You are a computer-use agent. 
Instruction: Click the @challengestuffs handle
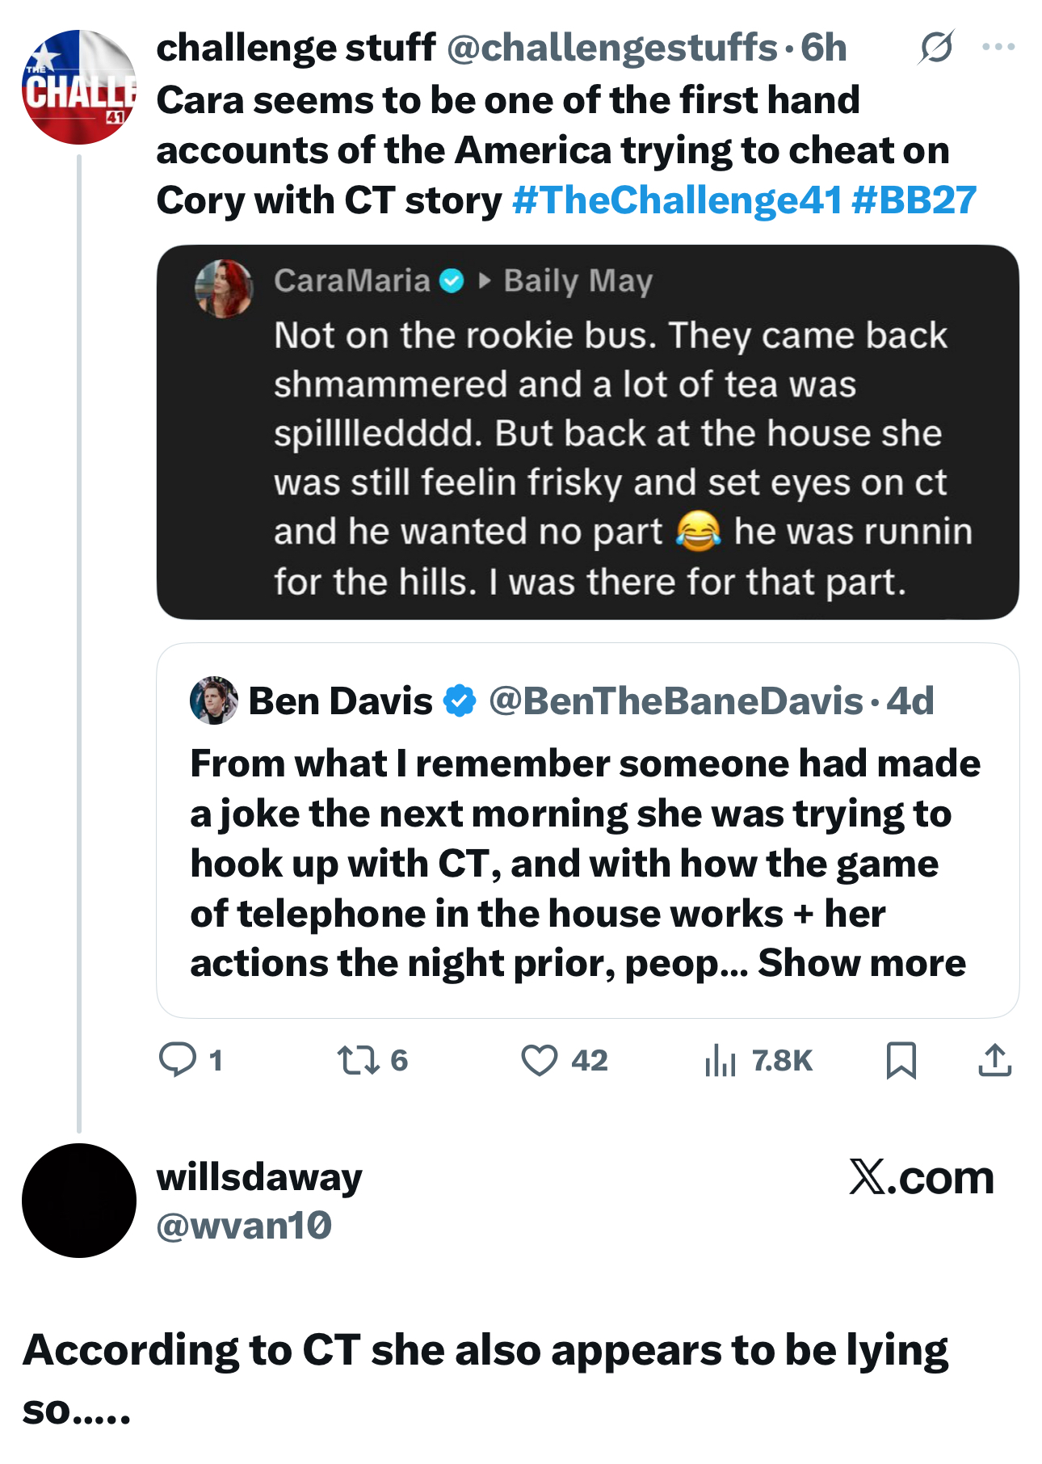[611, 48]
